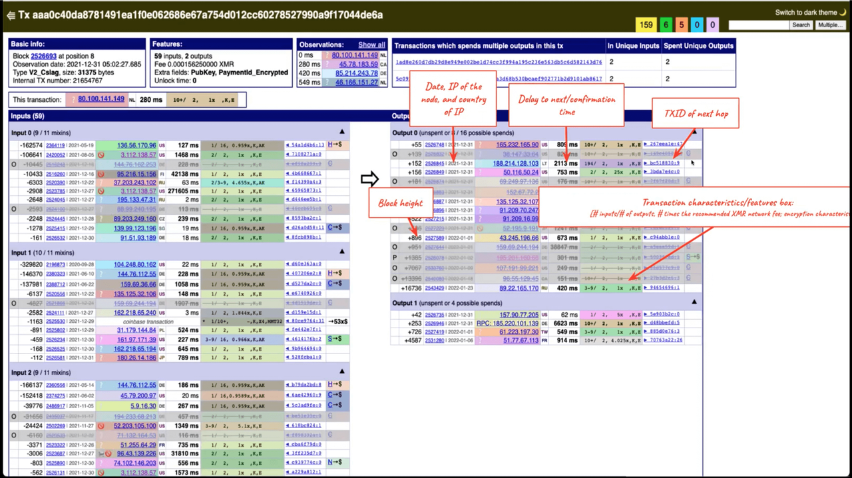The image size is (852, 478).
Task: Open observation IP 85.214.243.78
Action: point(357,73)
